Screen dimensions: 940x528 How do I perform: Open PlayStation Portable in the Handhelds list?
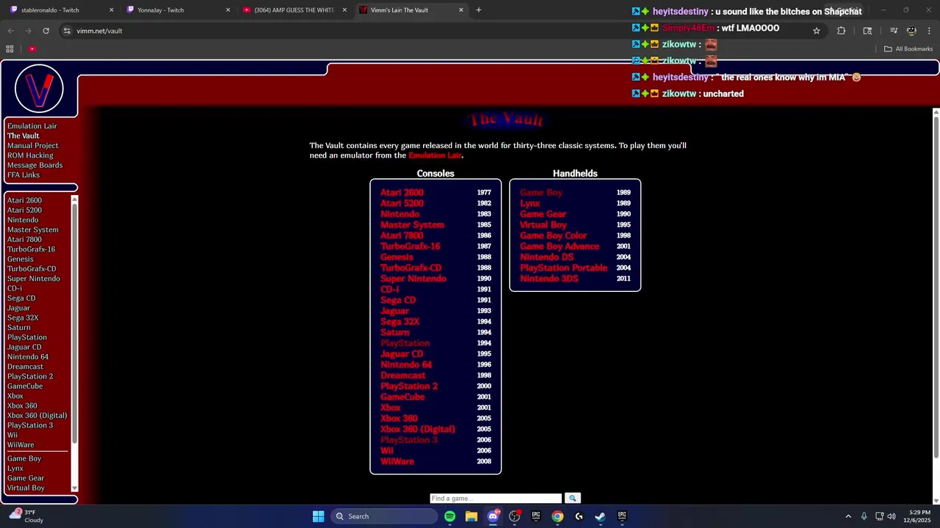563,268
